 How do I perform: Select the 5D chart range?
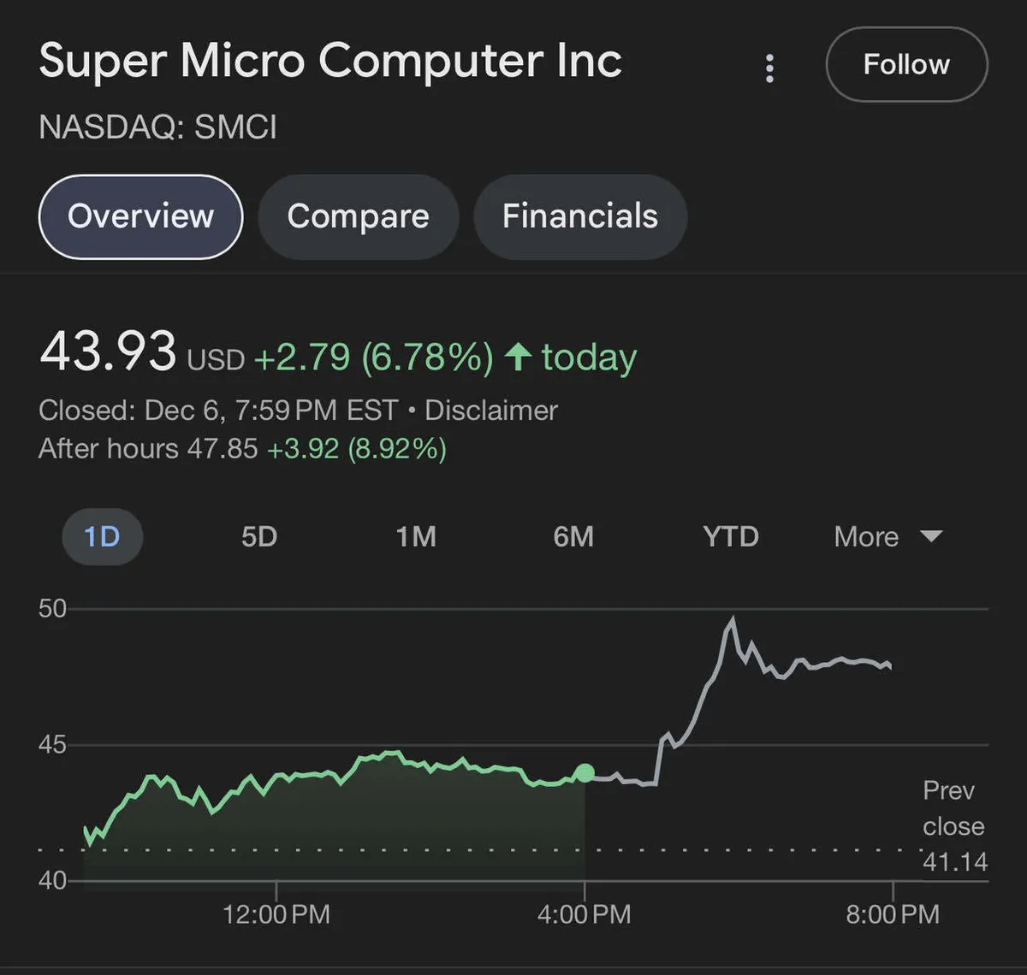tap(259, 537)
